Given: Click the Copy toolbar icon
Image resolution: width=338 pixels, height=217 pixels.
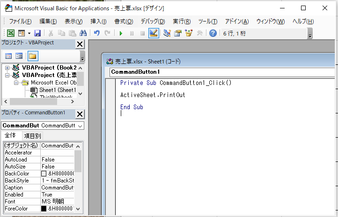Looking at the screenshot, I should [x=61, y=33].
